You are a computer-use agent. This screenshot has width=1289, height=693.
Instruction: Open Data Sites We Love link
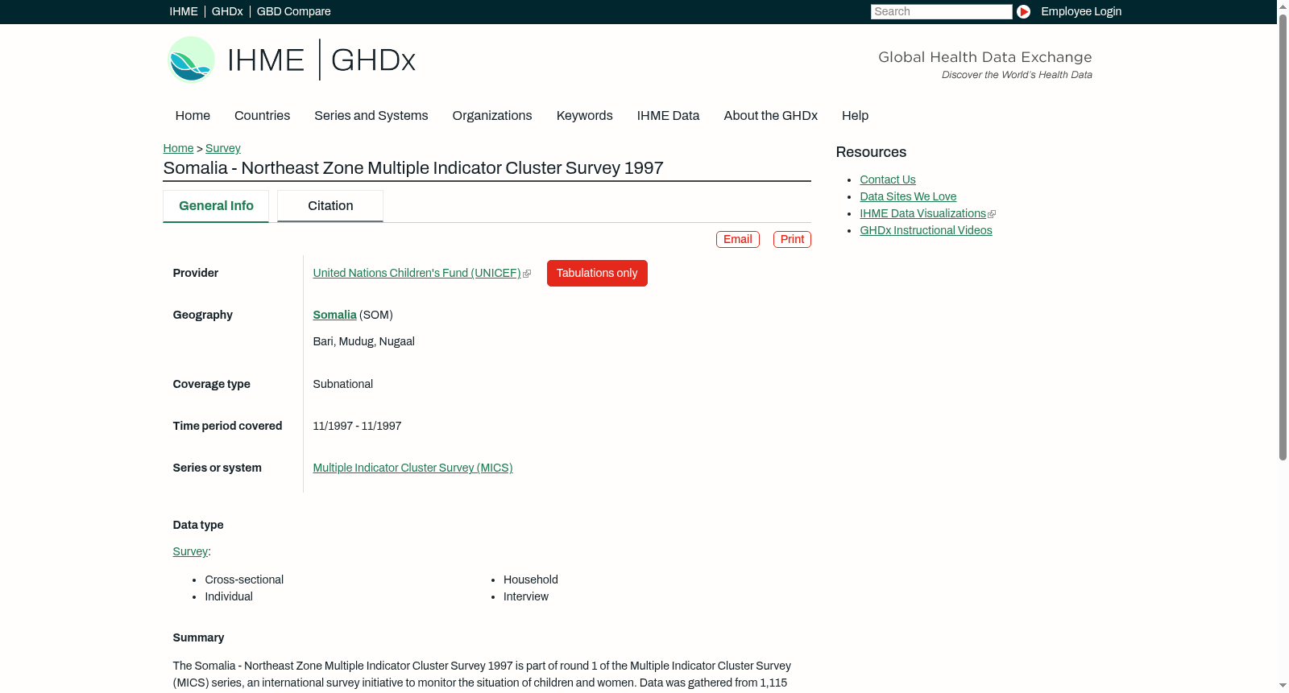[x=908, y=196]
